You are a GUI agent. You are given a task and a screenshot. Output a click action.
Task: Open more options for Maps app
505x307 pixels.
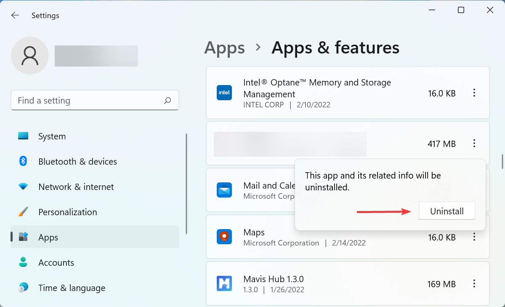point(474,237)
